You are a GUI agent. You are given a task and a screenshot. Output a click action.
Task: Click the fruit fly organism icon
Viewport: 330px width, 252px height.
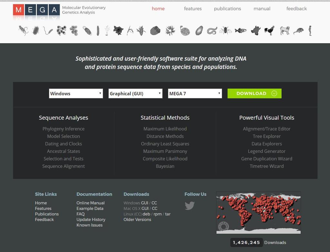point(225,31)
